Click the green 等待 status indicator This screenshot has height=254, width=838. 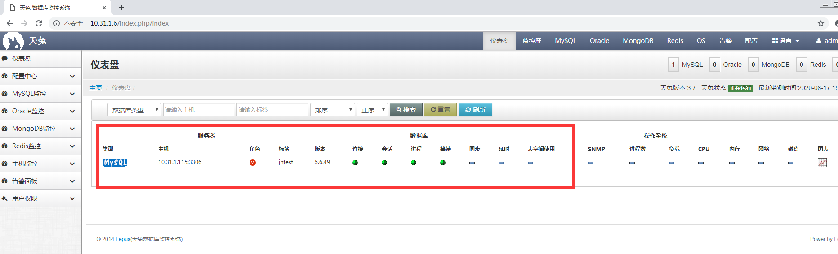[x=443, y=163]
